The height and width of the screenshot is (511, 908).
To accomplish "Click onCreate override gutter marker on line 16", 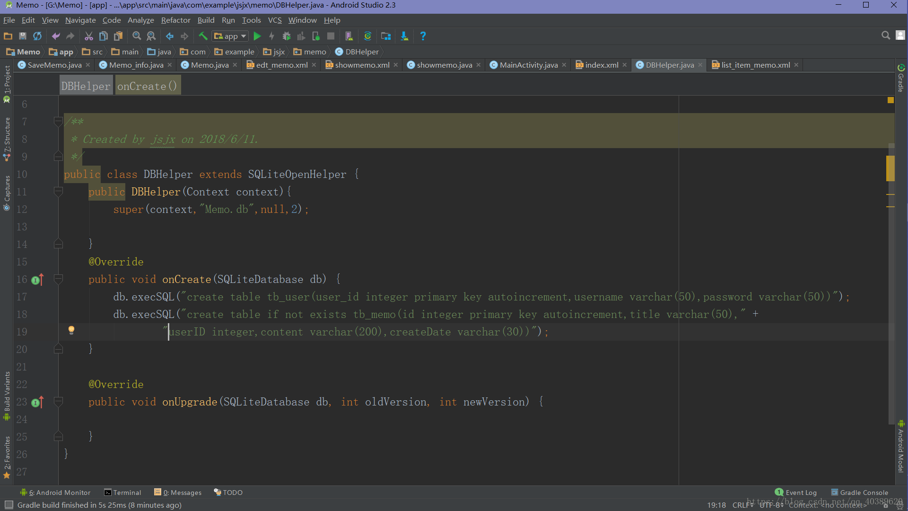I will (38, 280).
